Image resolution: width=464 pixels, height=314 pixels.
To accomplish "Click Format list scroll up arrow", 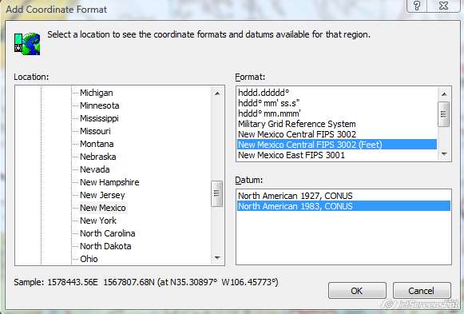I will click(444, 94).
